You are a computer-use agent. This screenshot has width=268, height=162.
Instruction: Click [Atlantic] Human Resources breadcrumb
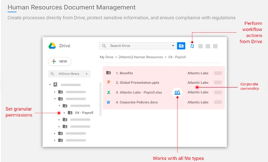click(141, 57)
